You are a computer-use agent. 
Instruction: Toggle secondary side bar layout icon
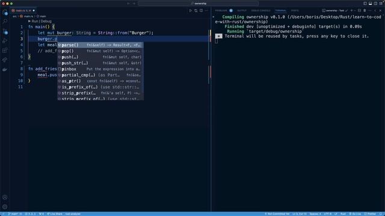point(375,4)
